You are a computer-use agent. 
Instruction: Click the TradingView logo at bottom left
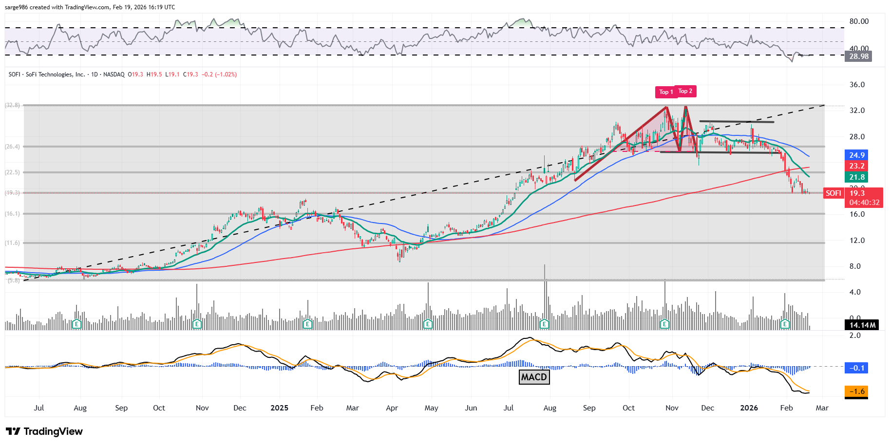[x=44, y=431]
